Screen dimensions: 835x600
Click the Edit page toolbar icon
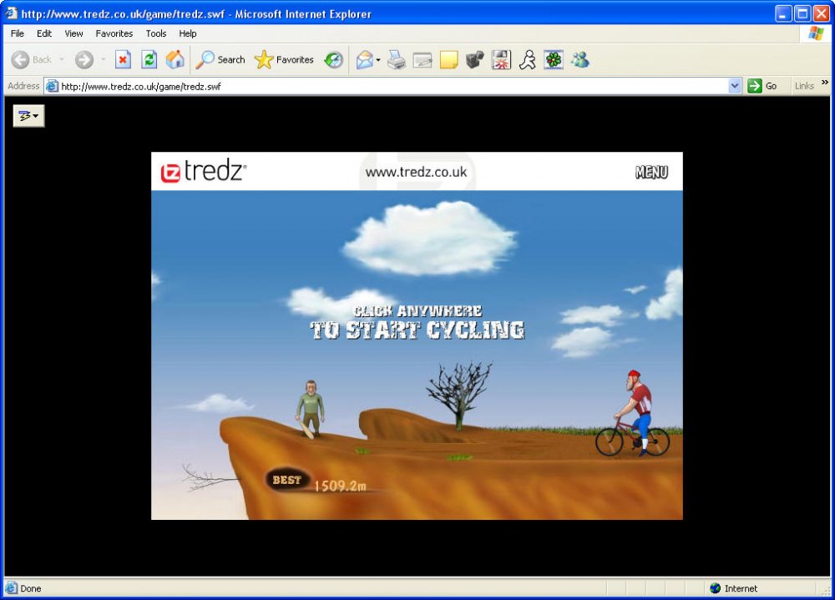[x=423, y=59]
